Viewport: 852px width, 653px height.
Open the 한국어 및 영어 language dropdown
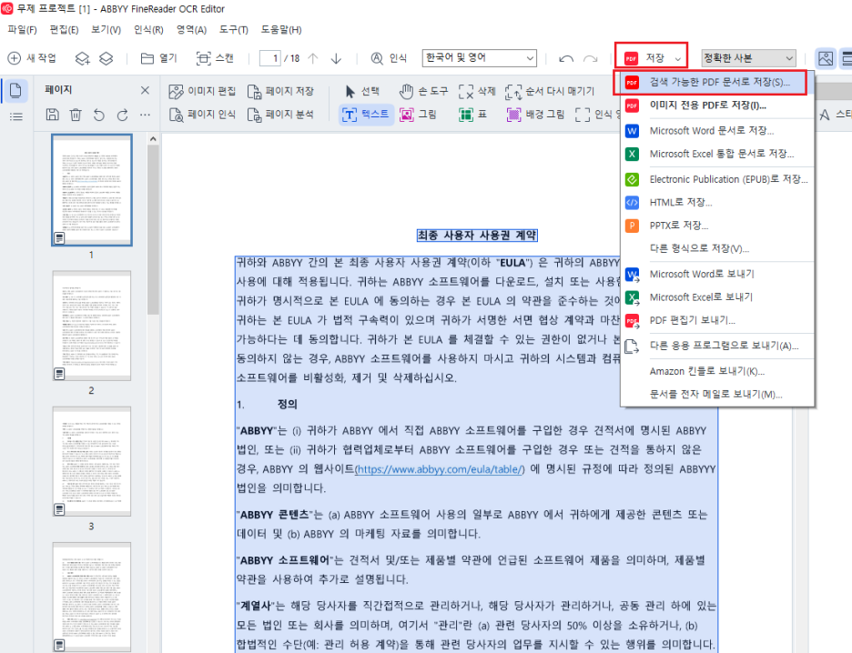click(479, 57)
